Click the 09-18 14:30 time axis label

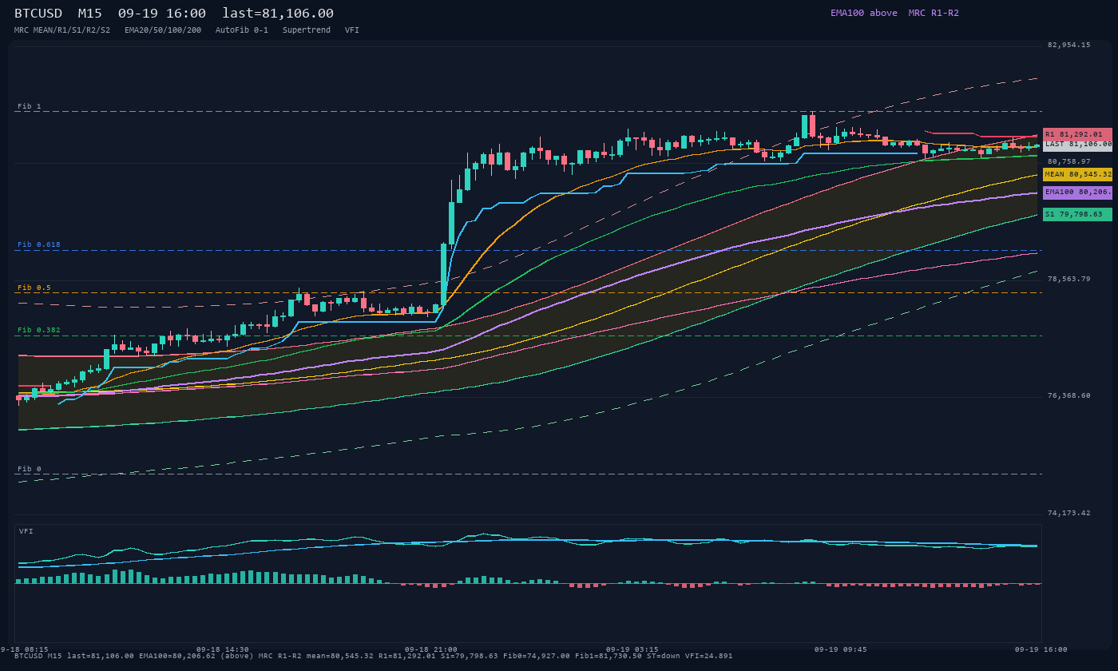click(223, 649)
